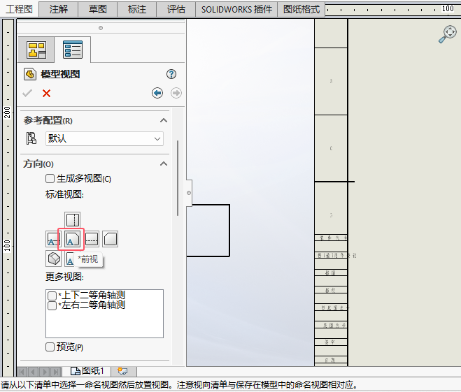Screen dimensions: 461x392
Task: Jump to first sheet tab arrow
Action: pyautogui.click(x=22, y=372)
